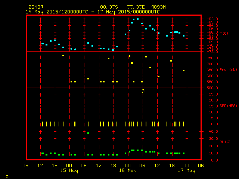Click the 550.0 pressure tick label
The image size is (239, 179).
tap(212, 82)
